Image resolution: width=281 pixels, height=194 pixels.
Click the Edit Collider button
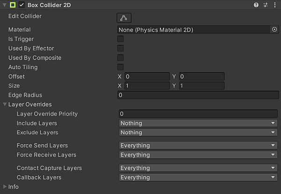point(124,18)
